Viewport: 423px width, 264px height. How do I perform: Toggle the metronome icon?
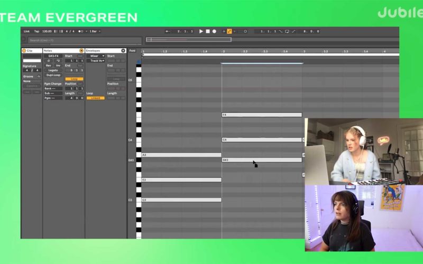tap(82, 31)
